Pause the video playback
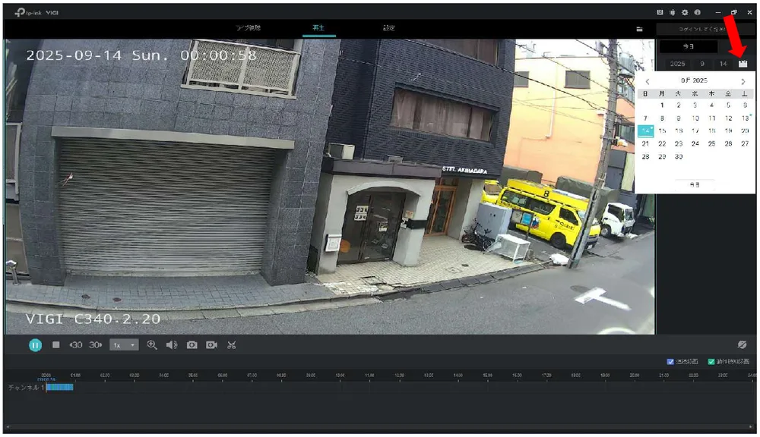Viewport: 760px width, 437px height. 35,345
